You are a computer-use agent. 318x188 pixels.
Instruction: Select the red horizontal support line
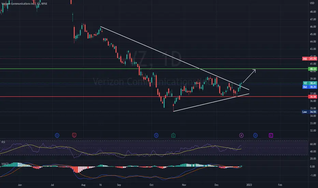pyautogui.click(x=154, y=97)
